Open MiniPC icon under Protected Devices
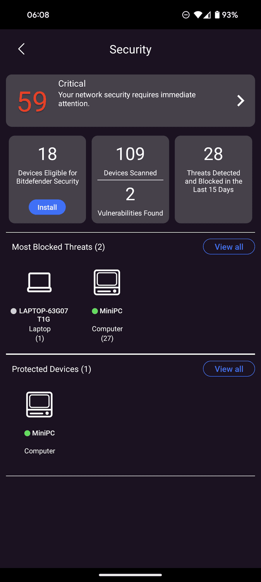 click(x=39, y=405)
